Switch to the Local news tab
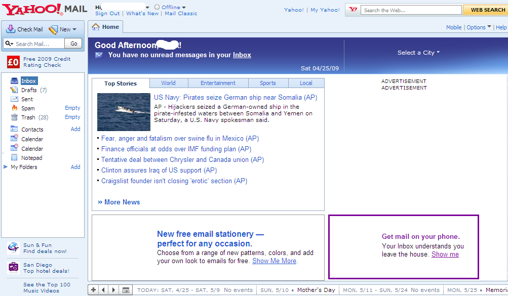The width and height of the screenshot is (508, 296). (306, 83)
